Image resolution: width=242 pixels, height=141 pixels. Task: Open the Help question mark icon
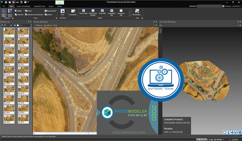click(25, 2)
